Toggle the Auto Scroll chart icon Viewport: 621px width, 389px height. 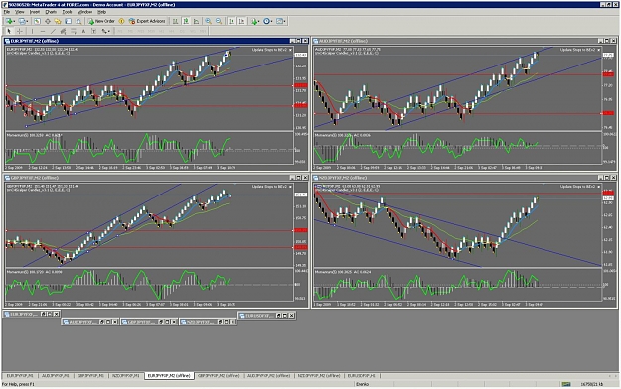(232, 21)
